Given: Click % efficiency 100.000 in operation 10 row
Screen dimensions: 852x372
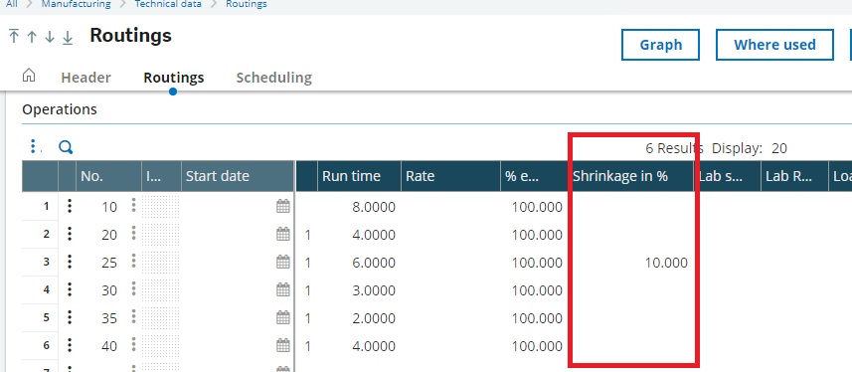Looking at the screenshot, I should click(x=534, y=207).
